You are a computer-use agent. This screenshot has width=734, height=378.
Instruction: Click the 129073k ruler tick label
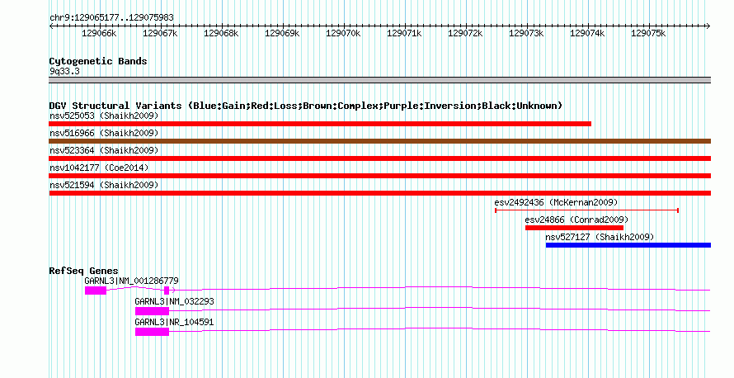[x=526, y=33]
